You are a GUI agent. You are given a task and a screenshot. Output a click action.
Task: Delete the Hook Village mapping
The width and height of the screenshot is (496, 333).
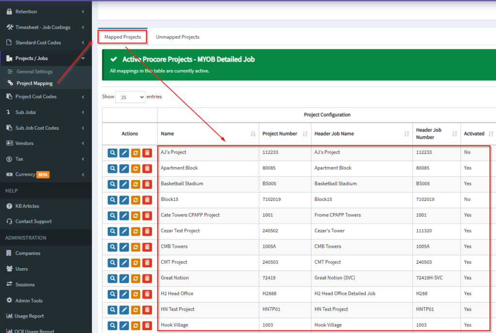click(147, 325)
